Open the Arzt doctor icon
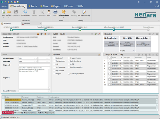This screenshot has height=119, width=160. tap(49, 12)
